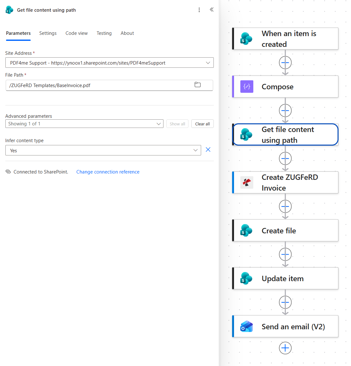Insert step after Create ZUGFeRD Invoice

pyautogui.click(x=285, y=206)
